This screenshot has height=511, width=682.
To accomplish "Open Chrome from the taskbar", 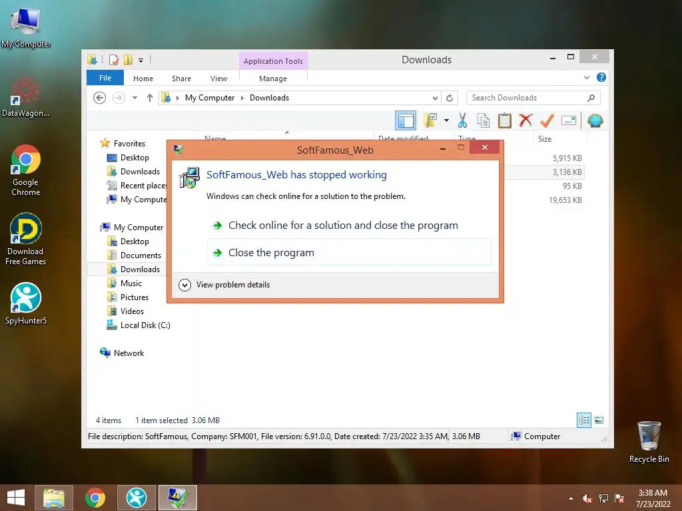I will point(95,498).
